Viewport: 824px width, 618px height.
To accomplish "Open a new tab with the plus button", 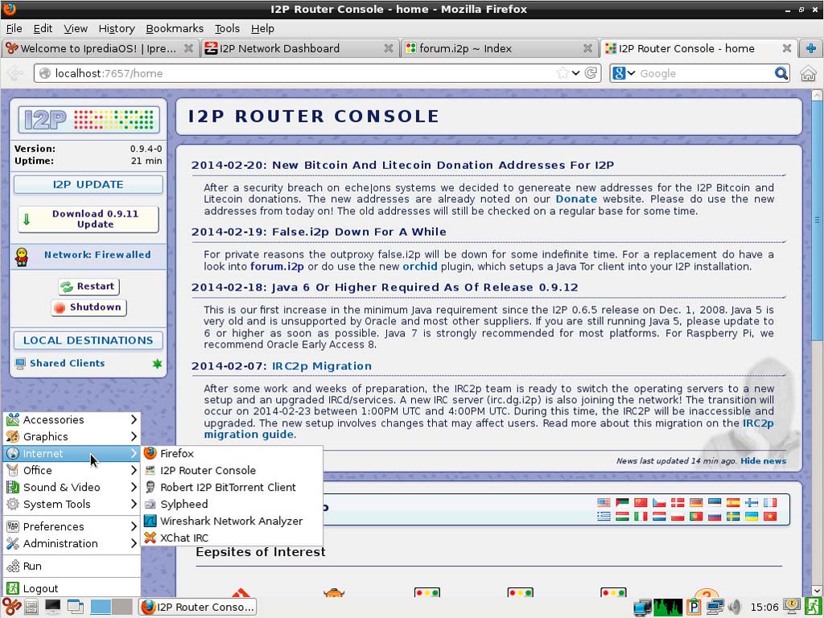I will click(811, 48).
